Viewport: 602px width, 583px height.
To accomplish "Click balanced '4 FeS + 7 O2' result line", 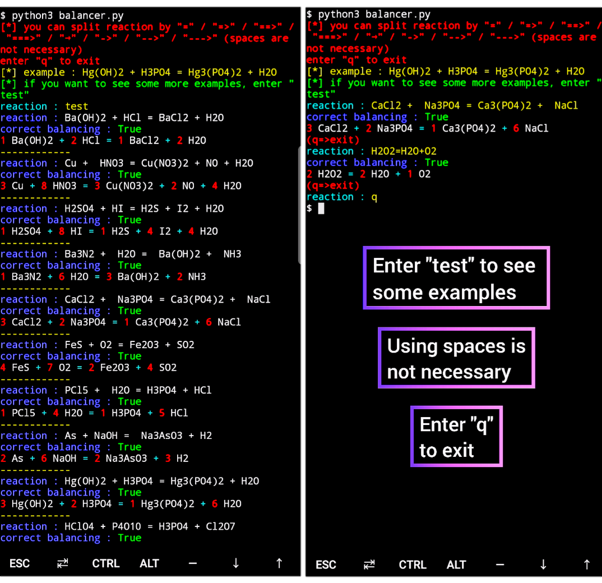I will pos(89,367).
